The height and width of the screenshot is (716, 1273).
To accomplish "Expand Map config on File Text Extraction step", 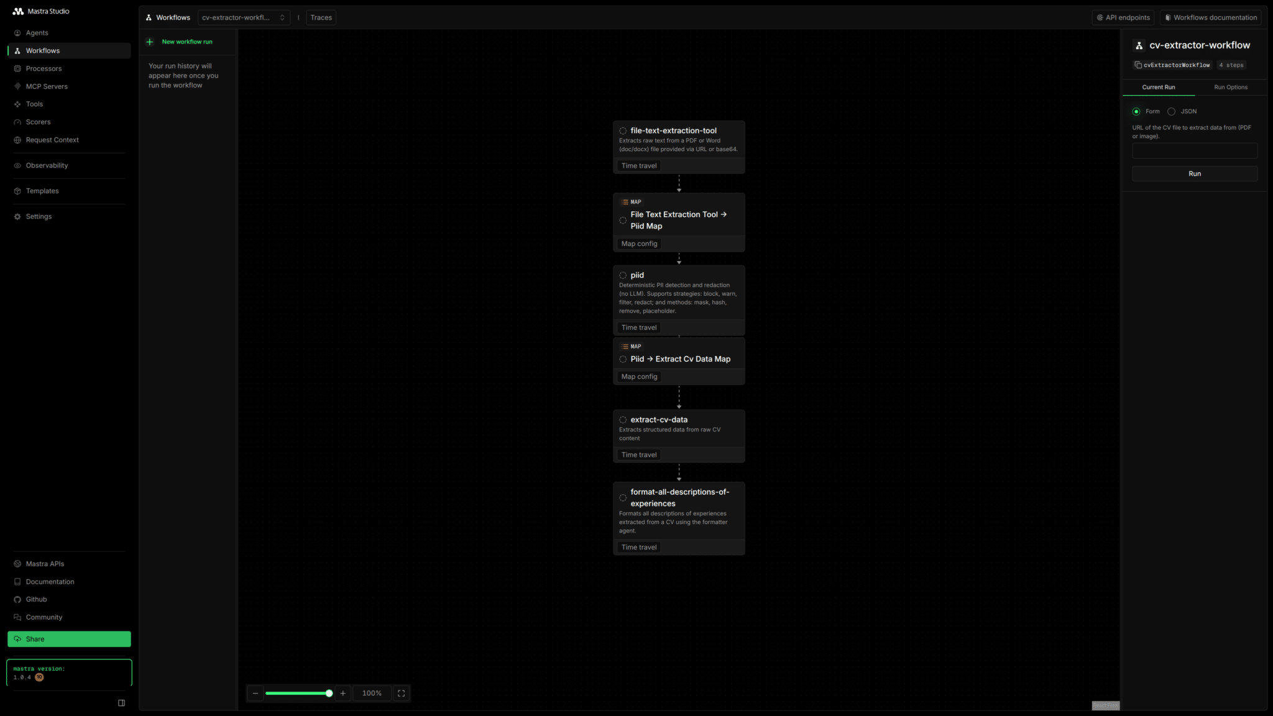I will pos(639,244).
